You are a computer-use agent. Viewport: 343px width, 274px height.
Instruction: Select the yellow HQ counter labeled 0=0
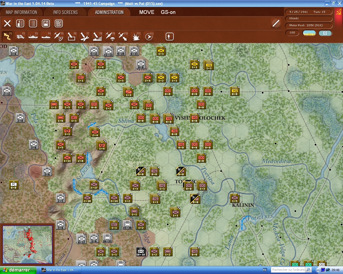pos(234,91)
